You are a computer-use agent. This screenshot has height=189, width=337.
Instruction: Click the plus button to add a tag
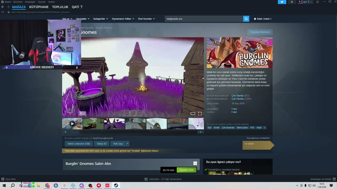coord(265,128)
